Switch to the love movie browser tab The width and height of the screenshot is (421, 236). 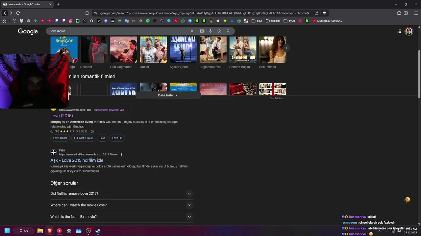click(x=28, y=4)
